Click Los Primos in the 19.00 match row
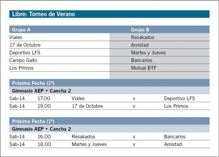 click(x=176, y=106)
